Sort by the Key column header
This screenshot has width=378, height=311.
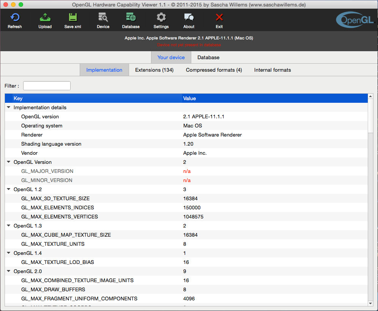coord(93,98)
